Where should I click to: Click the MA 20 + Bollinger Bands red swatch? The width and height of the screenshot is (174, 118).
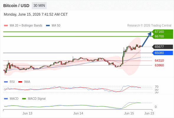click(x=6, y=26)
